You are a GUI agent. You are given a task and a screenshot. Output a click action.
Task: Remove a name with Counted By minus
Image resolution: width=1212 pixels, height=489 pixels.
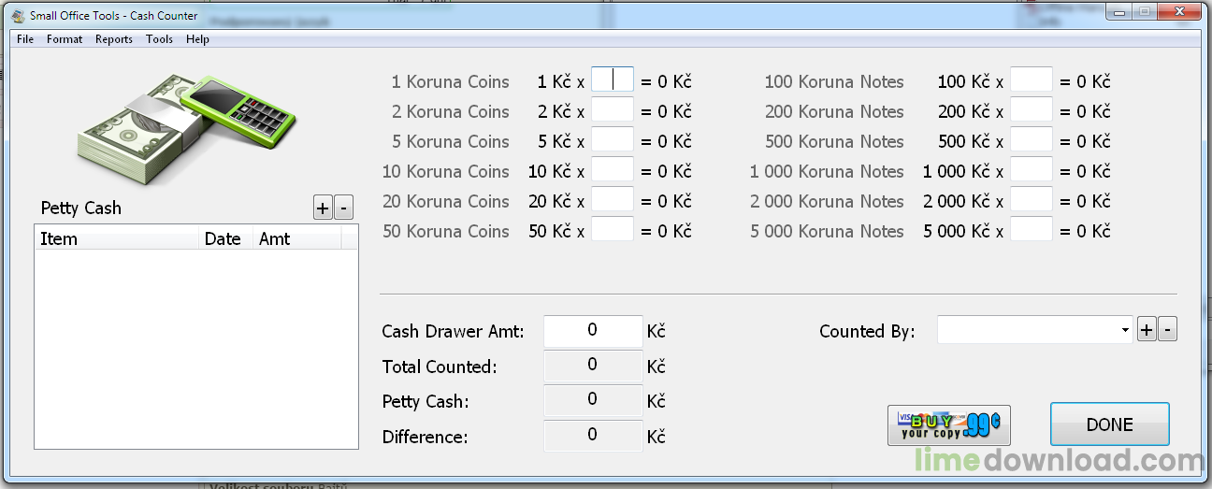pyautogui.click(x=1167, y=330)
